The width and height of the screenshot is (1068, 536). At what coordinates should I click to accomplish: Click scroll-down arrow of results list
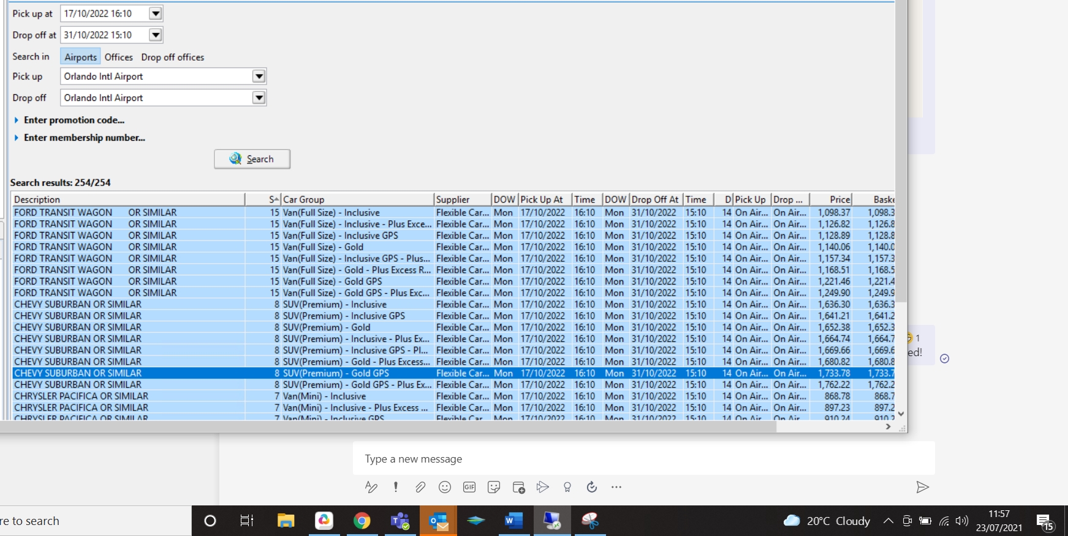pyautogui.click(x=901, y=414)
